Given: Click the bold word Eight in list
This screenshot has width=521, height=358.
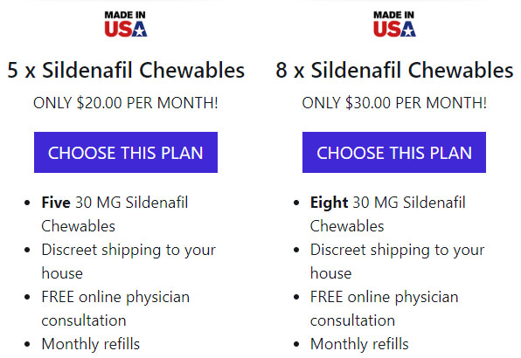Looking at the screenshot, I should point(329,203).
